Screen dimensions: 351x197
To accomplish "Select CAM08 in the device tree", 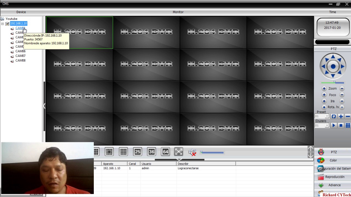I will (x=20, y=60).
